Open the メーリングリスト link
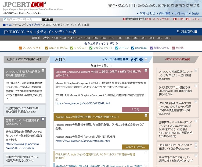 161,19
